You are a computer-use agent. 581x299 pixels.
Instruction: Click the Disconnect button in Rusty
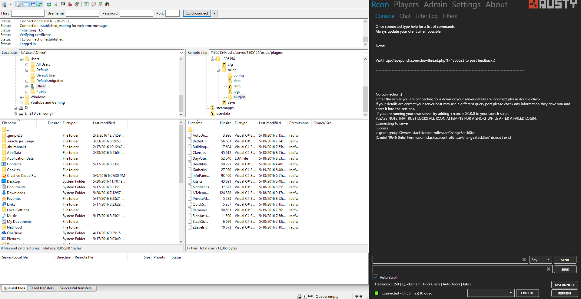click(564, 285)
